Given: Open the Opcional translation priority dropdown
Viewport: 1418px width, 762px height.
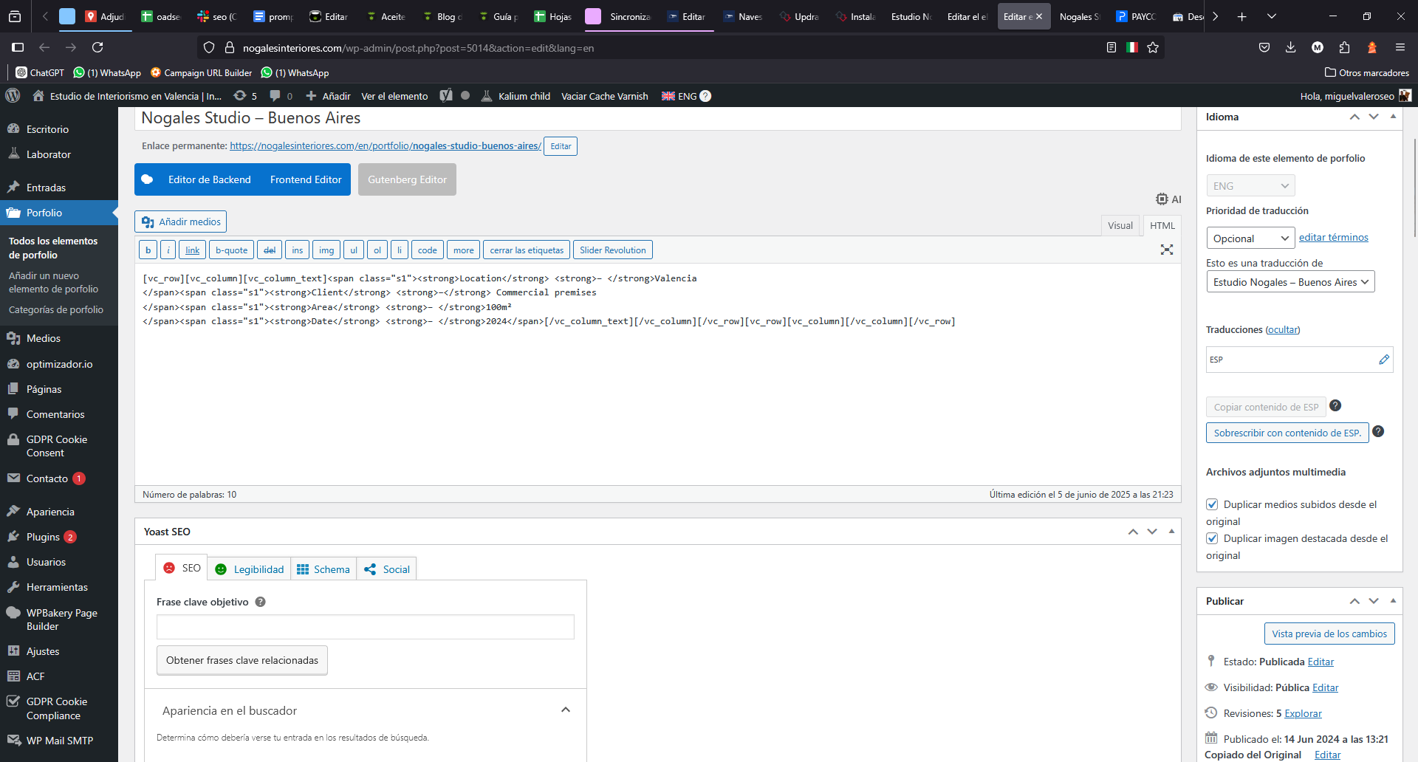Looking at the screenshot, I should [x=1250, y=238].
